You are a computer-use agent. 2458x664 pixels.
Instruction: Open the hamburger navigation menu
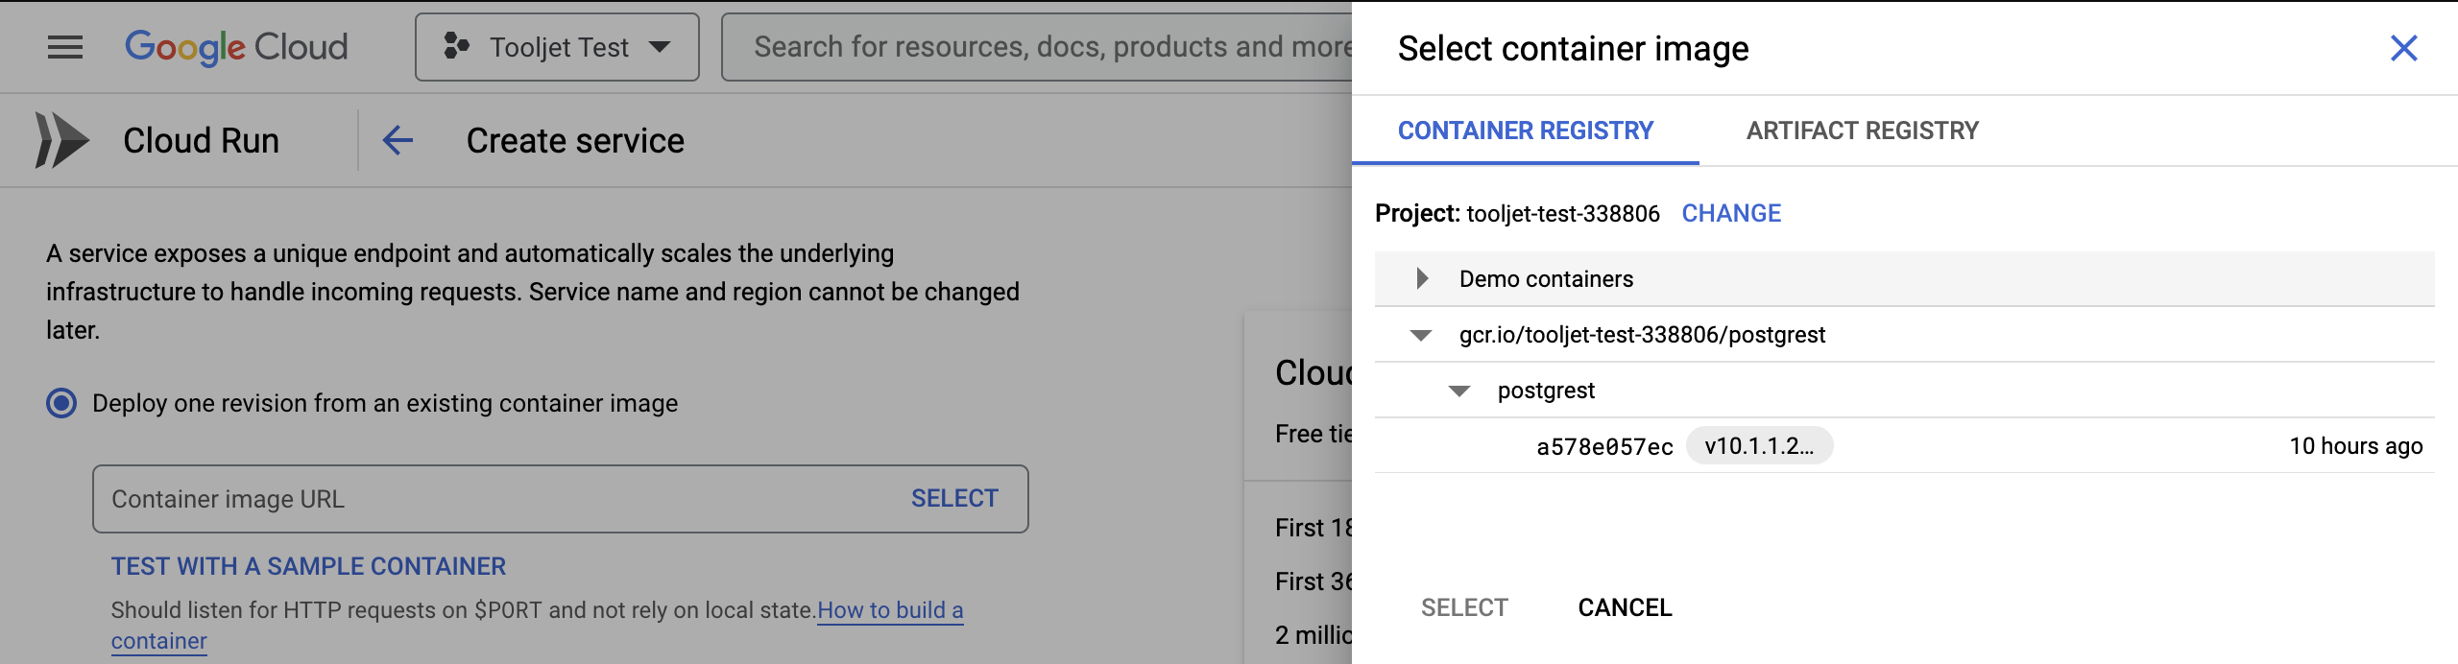click(65, 47)
